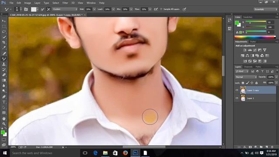
Task: Add a Black & White adjustment
Action: tap(252, 55)
